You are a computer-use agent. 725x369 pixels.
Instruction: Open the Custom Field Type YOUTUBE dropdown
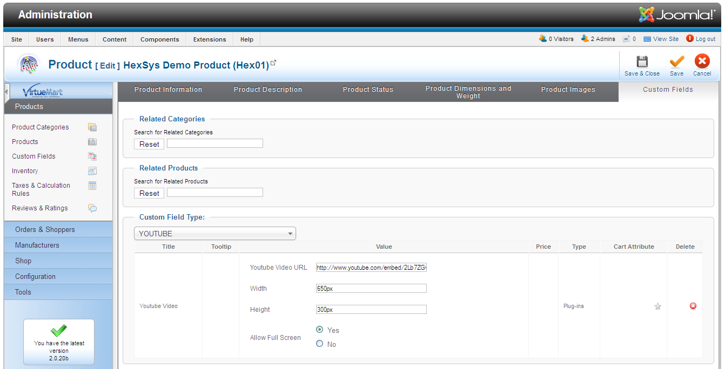(215, 234)
